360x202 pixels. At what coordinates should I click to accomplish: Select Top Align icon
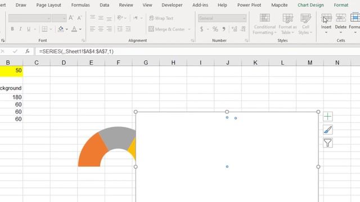click(x=92, y=17)
